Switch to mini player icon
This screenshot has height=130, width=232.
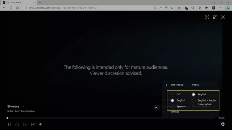215,17
